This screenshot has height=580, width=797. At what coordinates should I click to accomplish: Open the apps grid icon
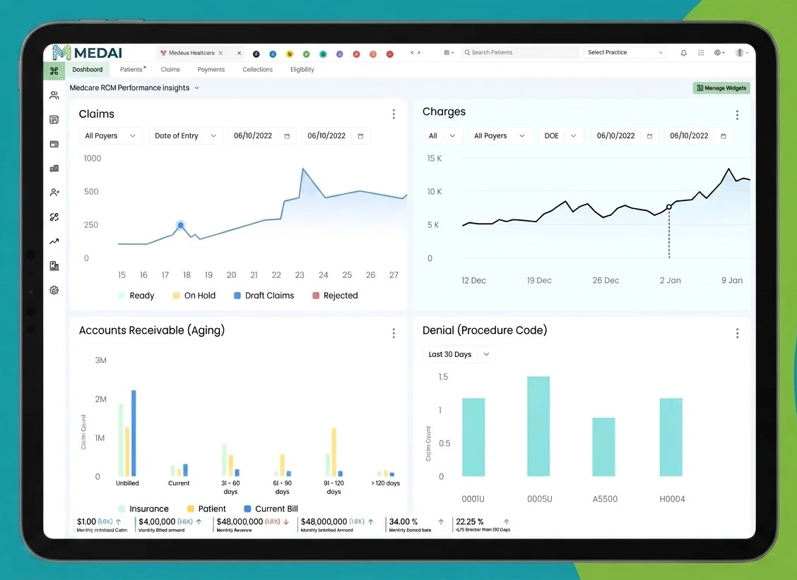(x=701, y=53)
